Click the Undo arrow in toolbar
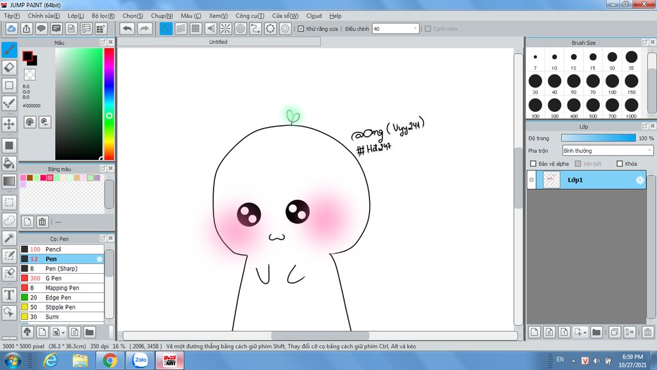The width and height of the screenshot is (657, 370). pyautogui.click(x=128, y=28)
